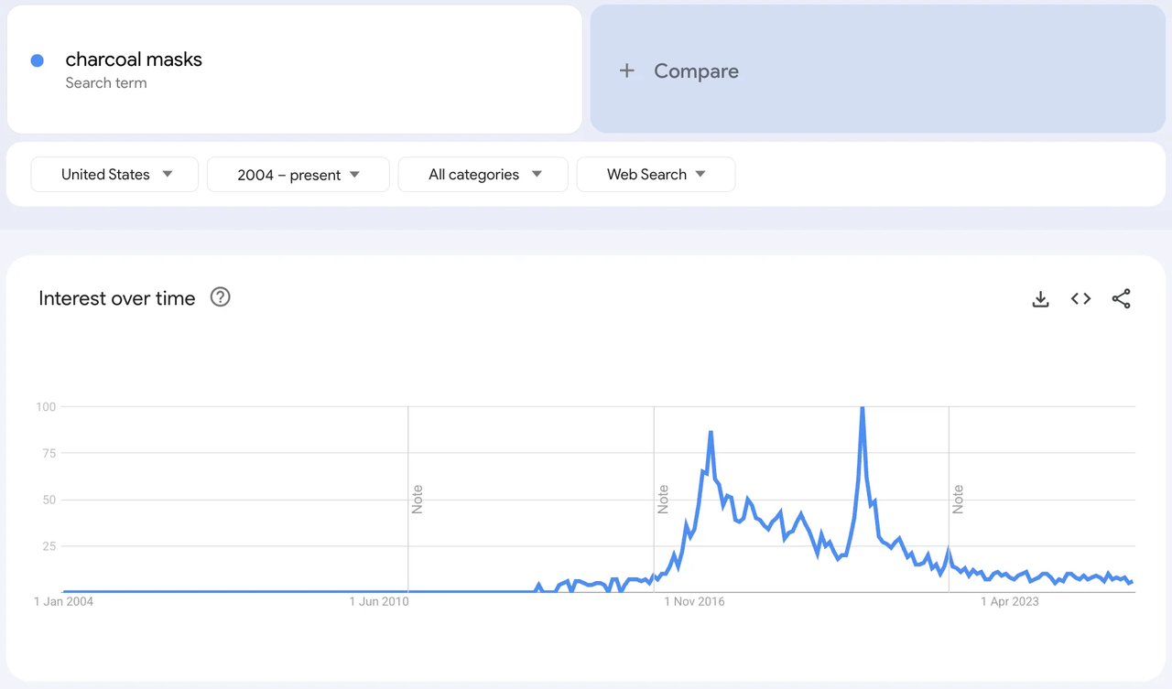Screen dimensions: 1172x689
Task: Click the plus icon beside Compare
Action: pyautogui.click(x=627, y=70)
